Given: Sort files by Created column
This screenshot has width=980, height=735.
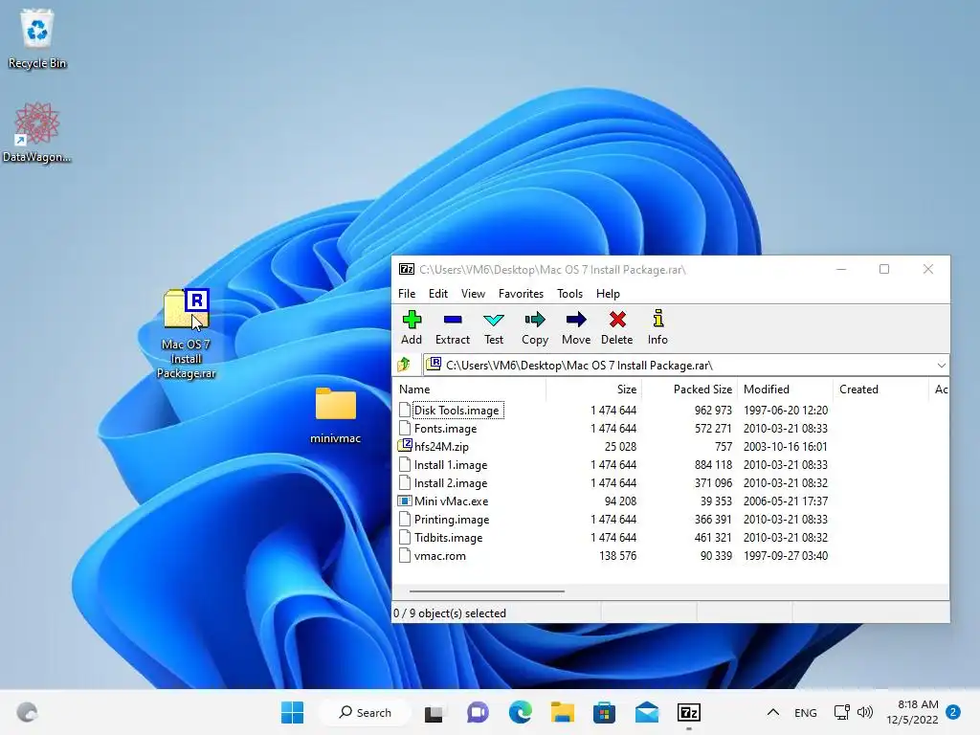Looking at the screenshot, I should tap(880, 390).
